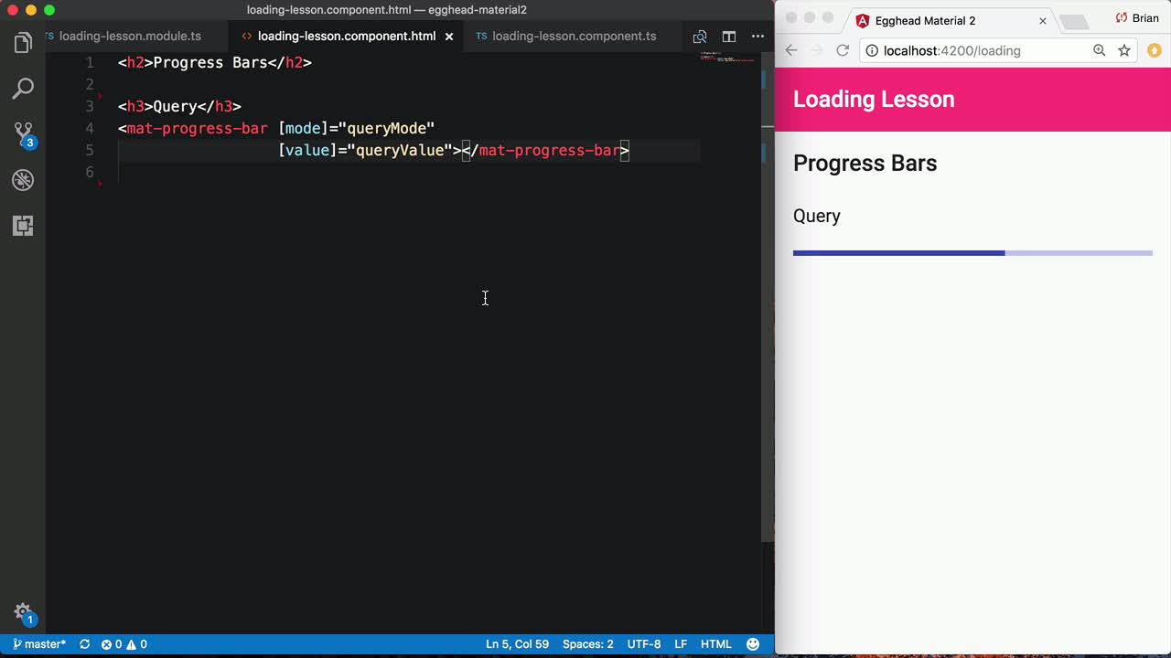The image size is (1171, 658).
Task: Open the feedback smiley in the status bar
Action: click(x=752, y=643)
